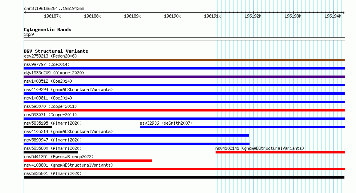Open nsv5835801 (Almarri2020) label
The image size is (356, 193).
click(x=53, y=173)
